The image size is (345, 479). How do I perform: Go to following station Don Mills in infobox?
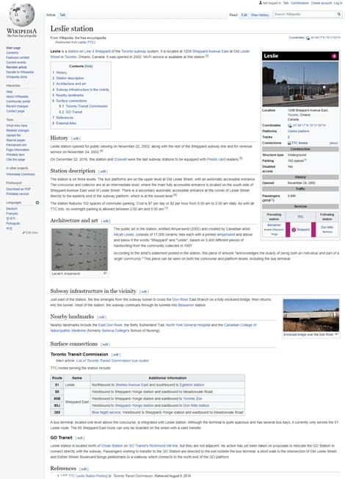coord(327,227)
